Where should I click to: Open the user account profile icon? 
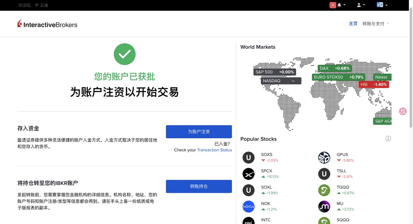(359, 5)
